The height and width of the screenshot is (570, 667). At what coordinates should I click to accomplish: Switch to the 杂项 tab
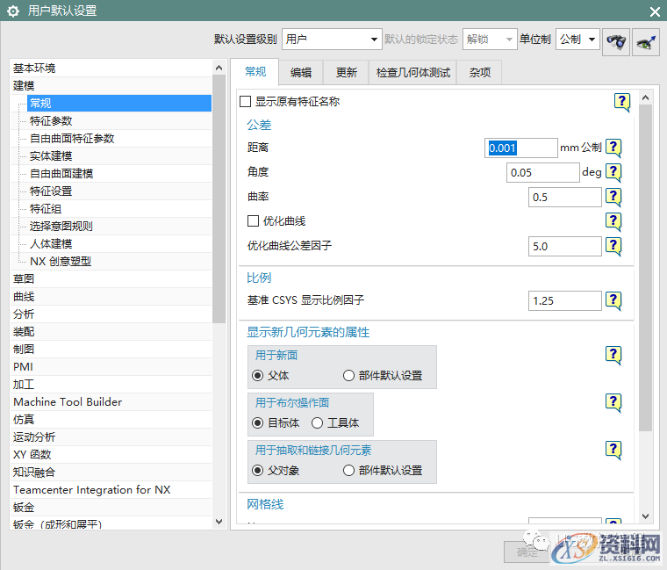(480, 72)
